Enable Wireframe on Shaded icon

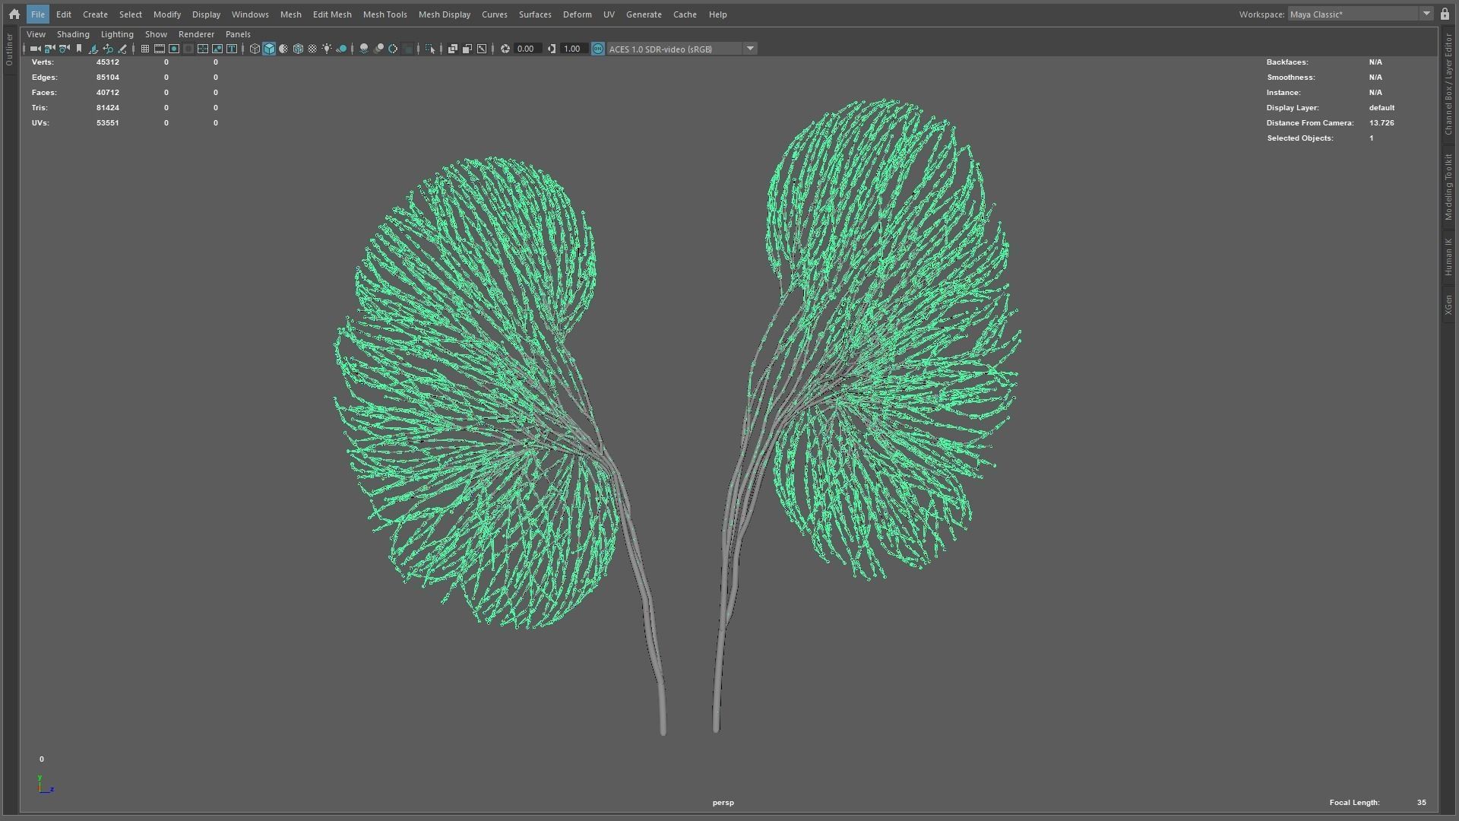click(298, 49)
